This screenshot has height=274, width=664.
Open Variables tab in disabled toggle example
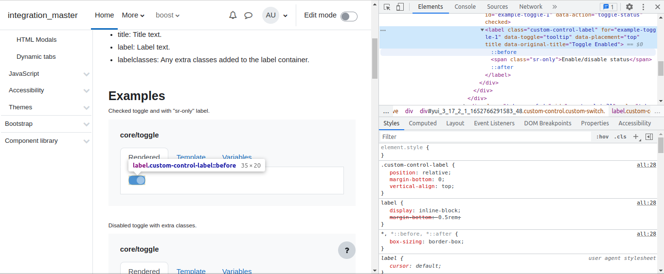point(237,271)
